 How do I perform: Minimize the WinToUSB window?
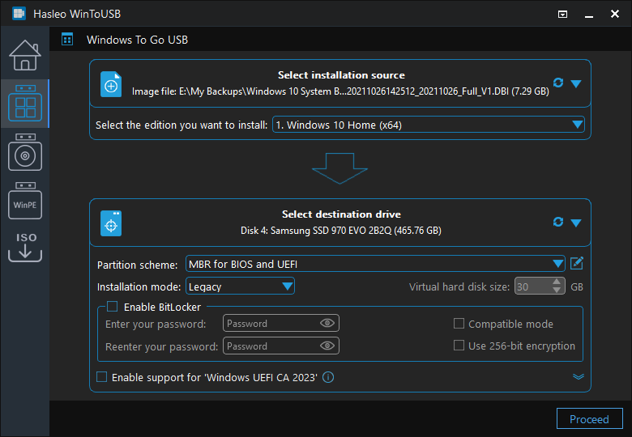pyautogui.click(x=589, y=15)
